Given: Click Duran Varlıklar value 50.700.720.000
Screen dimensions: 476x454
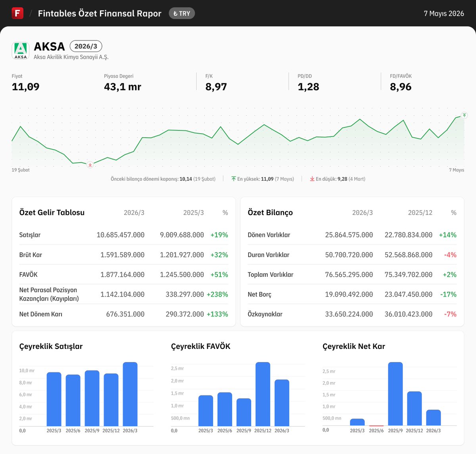Looking at the screenshot, I should [x=349, y=255].
